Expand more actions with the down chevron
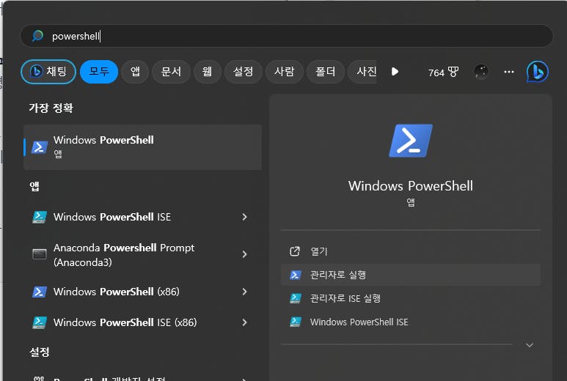 (530, 345)
